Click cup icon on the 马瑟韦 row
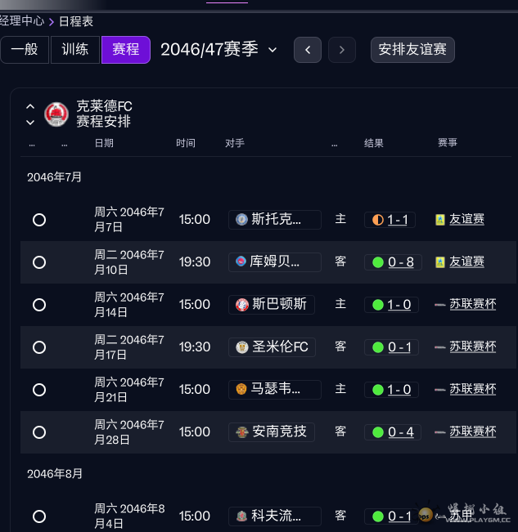Viewport: 518px width, 532px height. tap(440, 390)
